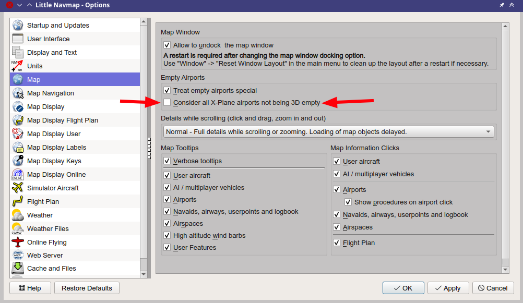Click the Map Display Flight Plan icon
This screenshot has height=303, width=523.
point(18,120)
